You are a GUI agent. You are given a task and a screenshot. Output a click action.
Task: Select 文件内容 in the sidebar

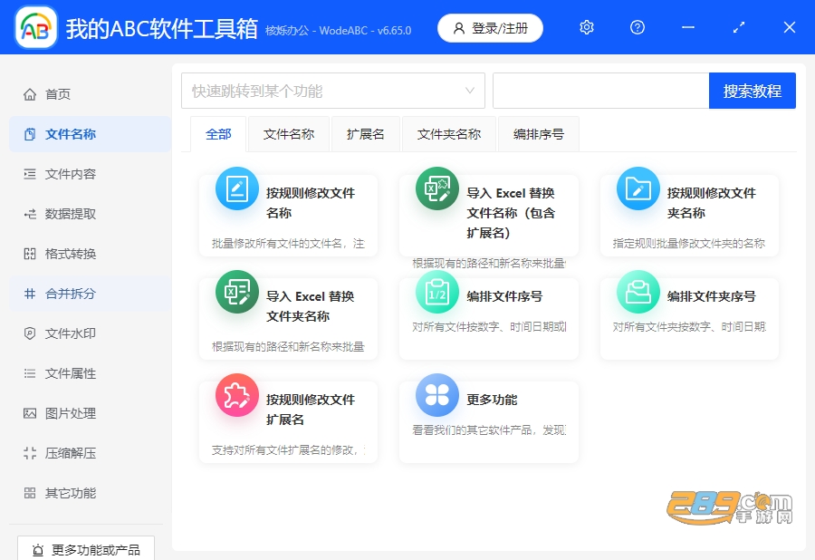point(90,174)
